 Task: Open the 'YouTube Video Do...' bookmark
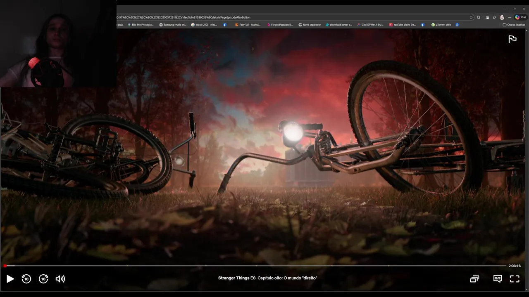tap(402, 25)
